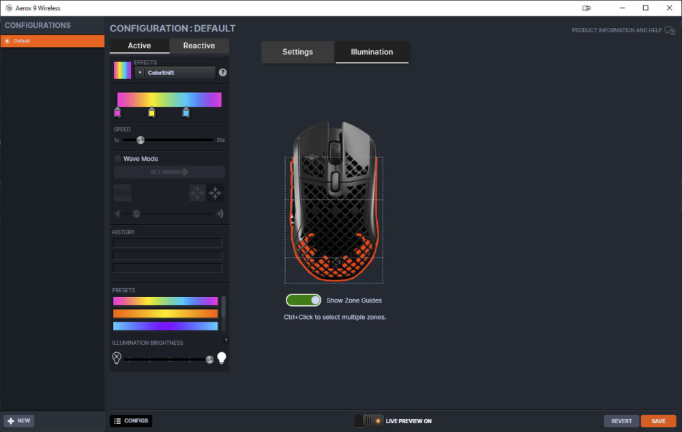
Task: Open the CONFIGS list button
Action: point(131,420)
